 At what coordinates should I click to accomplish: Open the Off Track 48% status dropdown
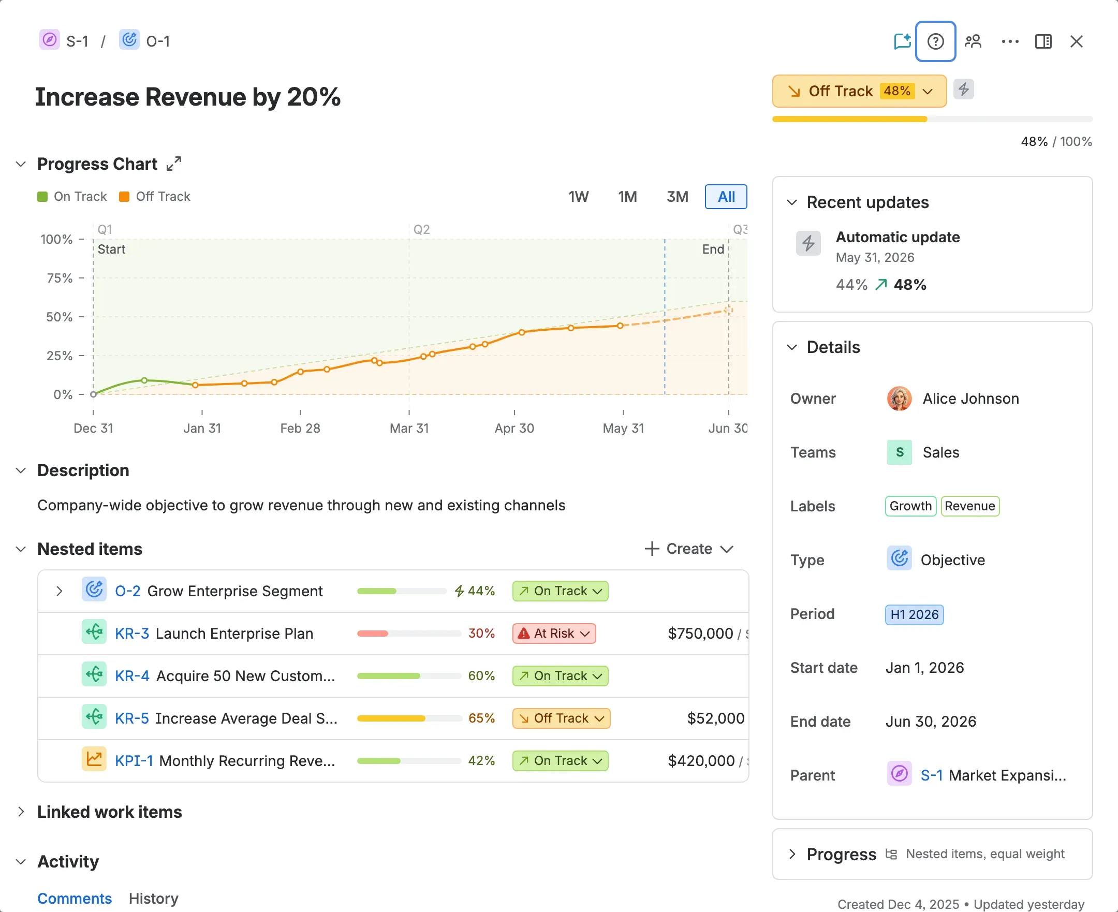859,91
